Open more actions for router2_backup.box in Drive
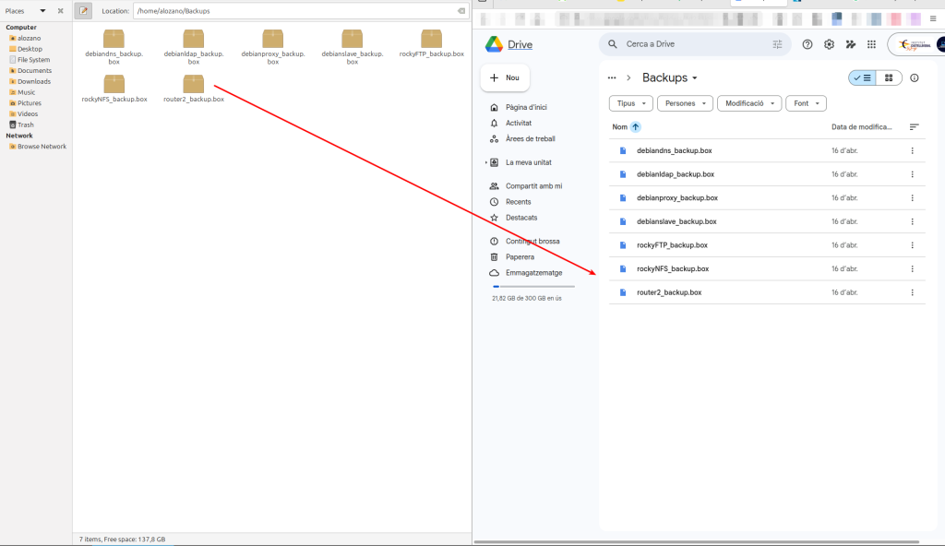Screen dimensions: 945x546 point(912,292)
